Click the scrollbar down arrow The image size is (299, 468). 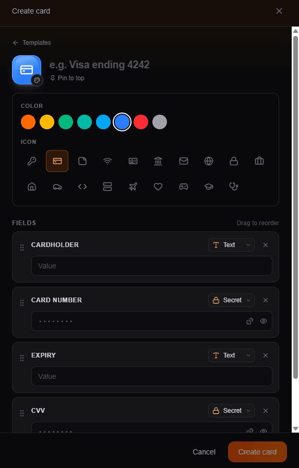pyautogui.click(x=295, y=429)
